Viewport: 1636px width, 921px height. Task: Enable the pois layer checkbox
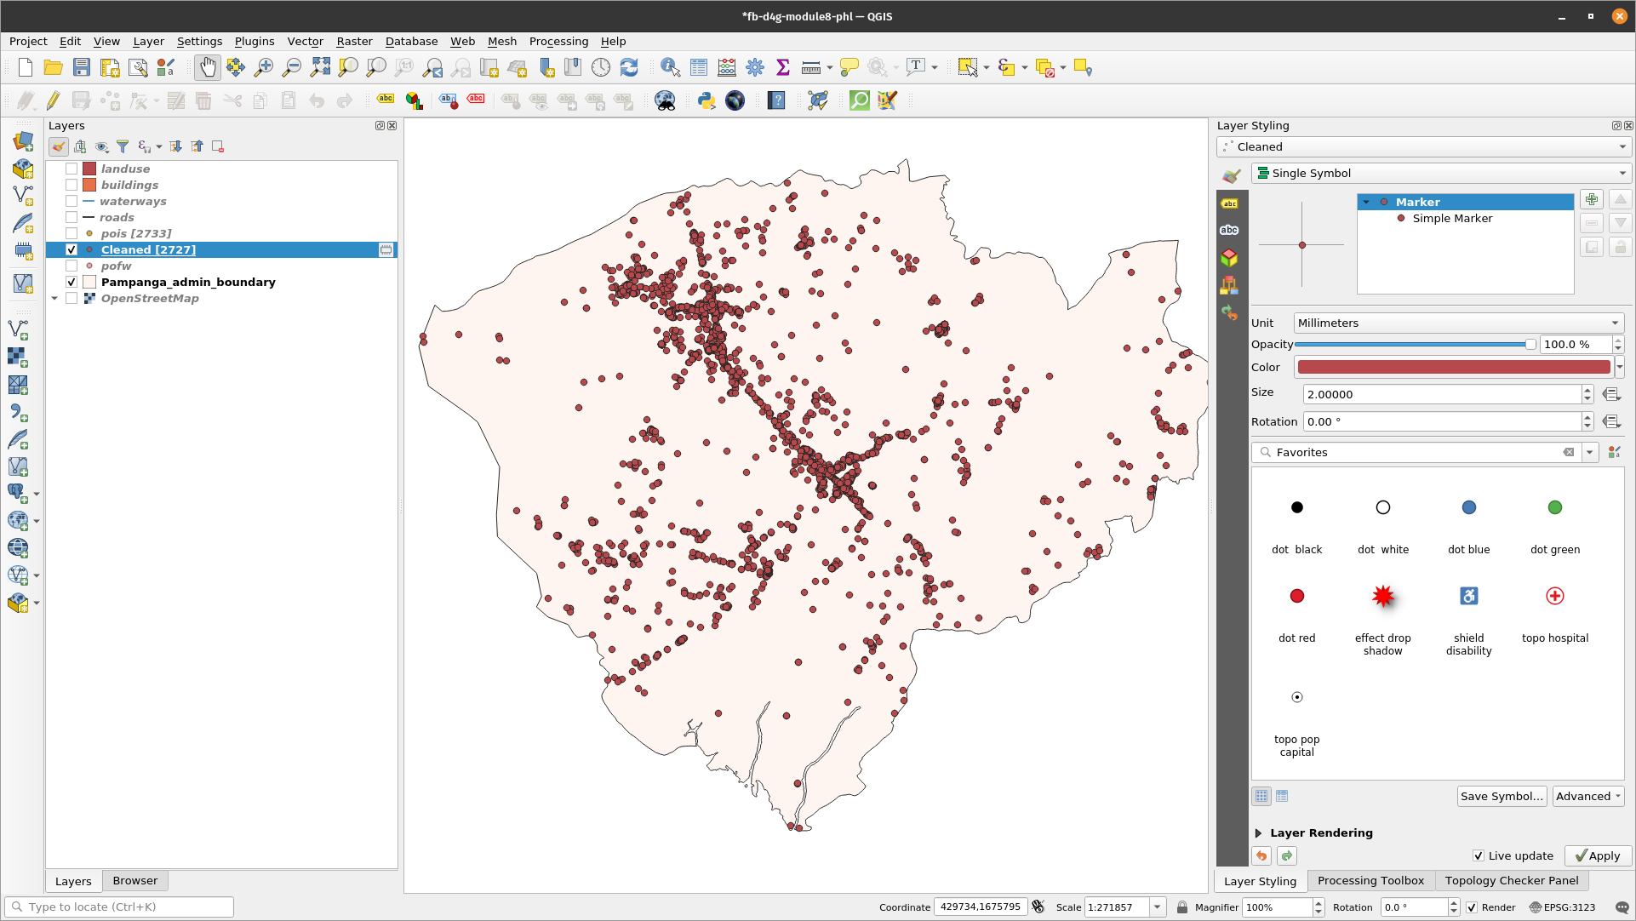point(72,233)
